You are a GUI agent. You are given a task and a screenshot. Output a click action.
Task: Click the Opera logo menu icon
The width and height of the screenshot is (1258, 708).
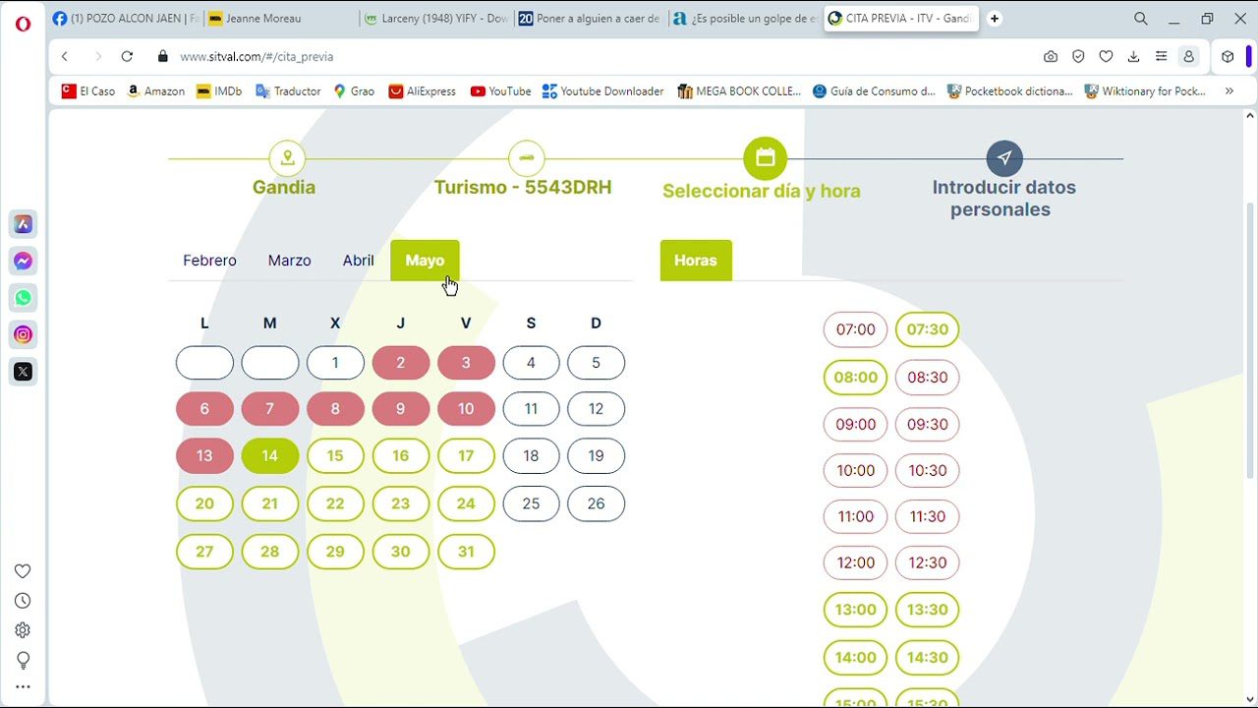[x=23, y=23]
